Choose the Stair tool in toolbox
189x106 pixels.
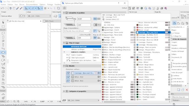point(3,56)
